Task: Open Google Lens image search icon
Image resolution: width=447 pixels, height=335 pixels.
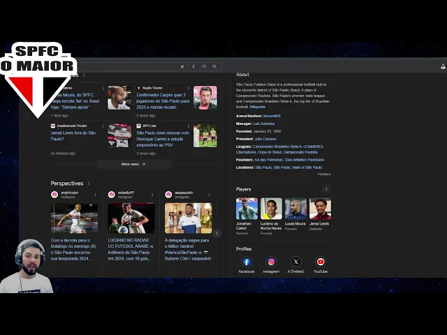Action: 204,67
